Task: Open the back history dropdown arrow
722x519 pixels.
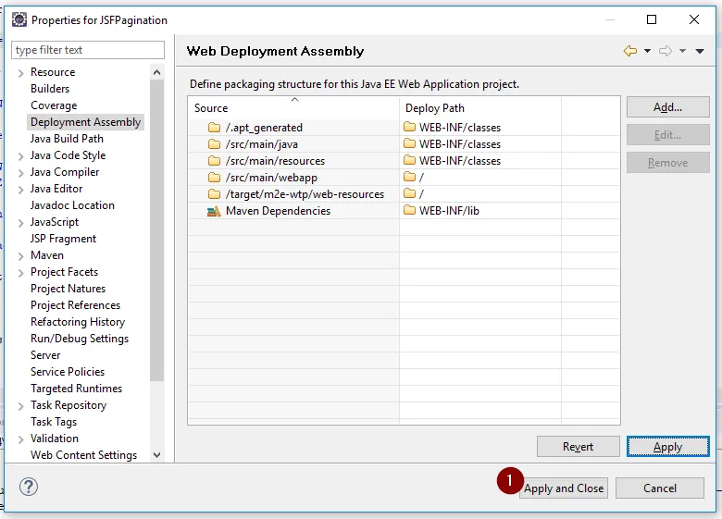Action: tap(647, 51)
